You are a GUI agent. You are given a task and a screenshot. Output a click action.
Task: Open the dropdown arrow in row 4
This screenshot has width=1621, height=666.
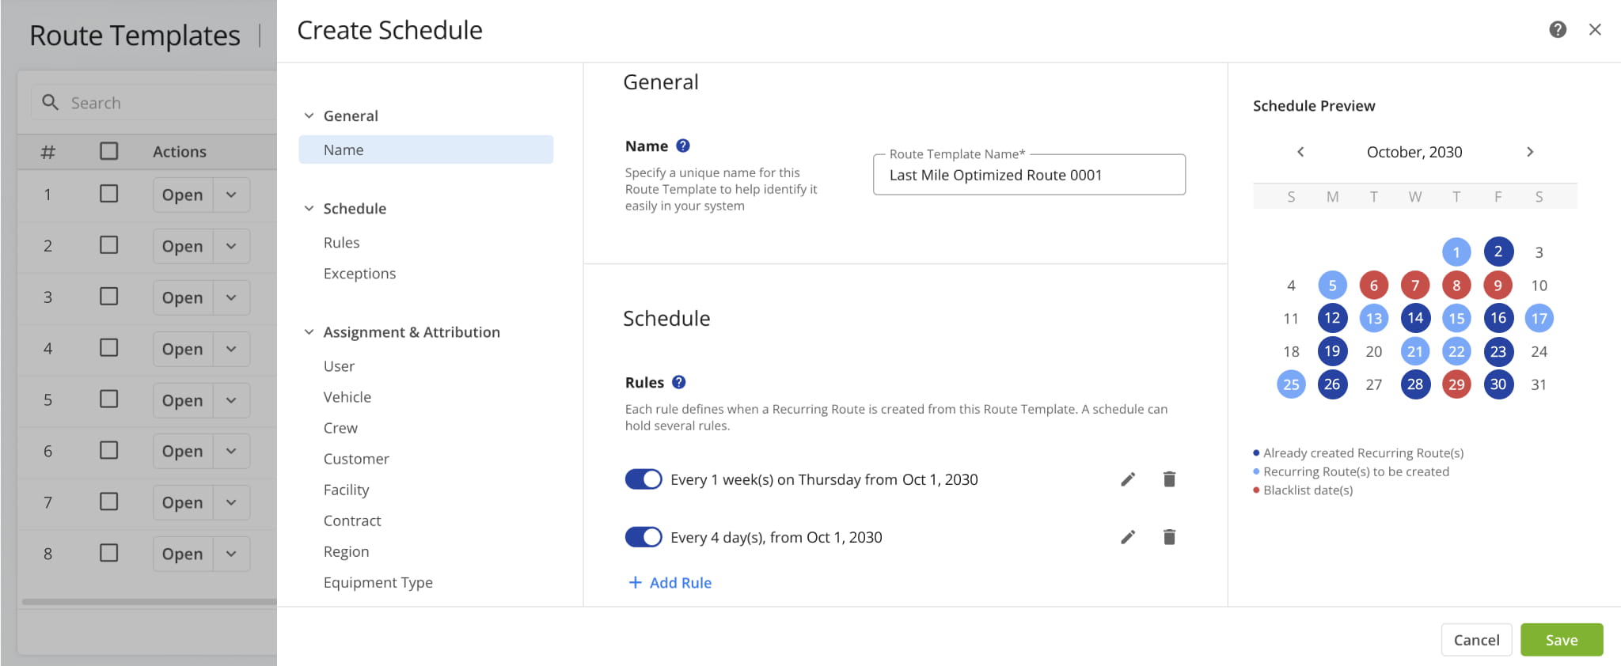231,349
